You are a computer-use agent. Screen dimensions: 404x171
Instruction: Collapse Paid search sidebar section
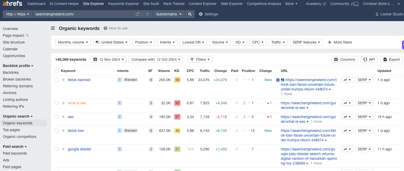click(15, 146)
